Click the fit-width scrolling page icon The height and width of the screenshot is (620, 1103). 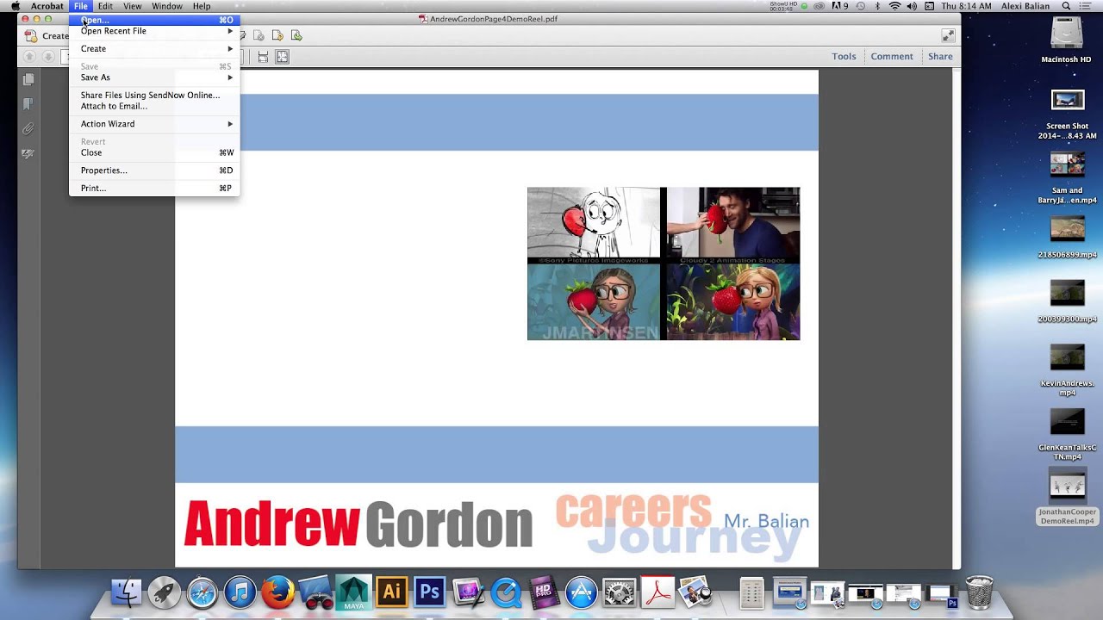263,57
